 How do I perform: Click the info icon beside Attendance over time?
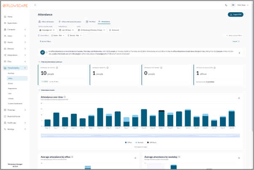coord(64,97)
